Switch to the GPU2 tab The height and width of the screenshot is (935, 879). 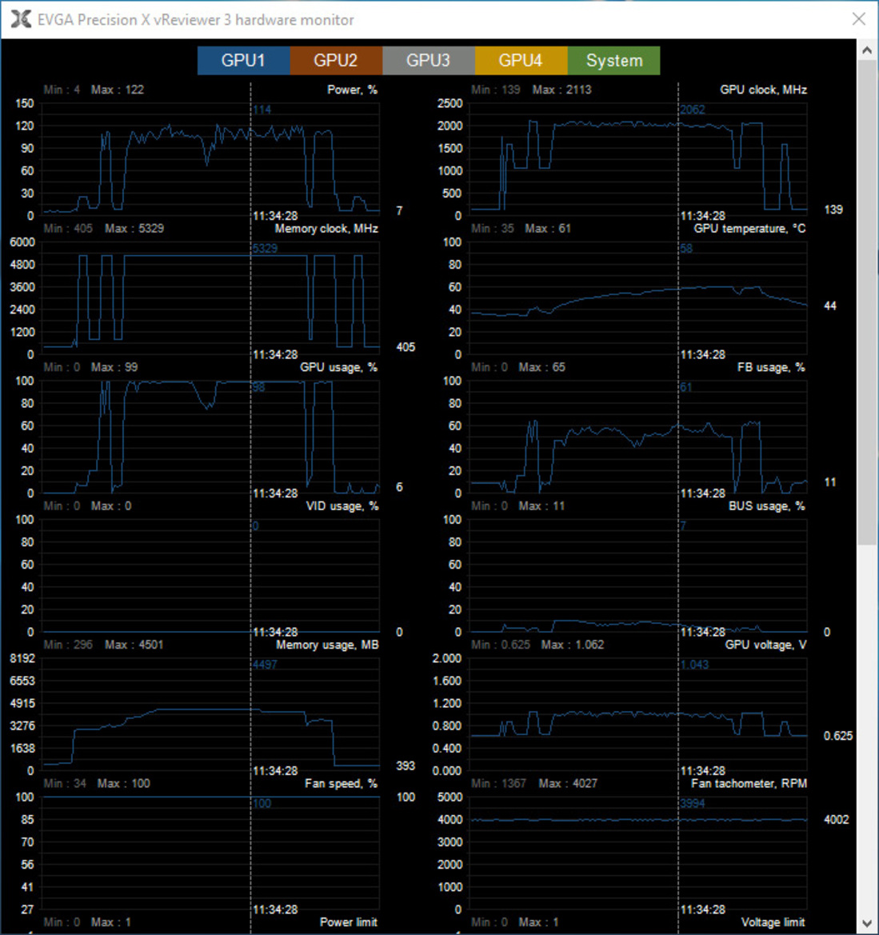[x=336, y=60]
